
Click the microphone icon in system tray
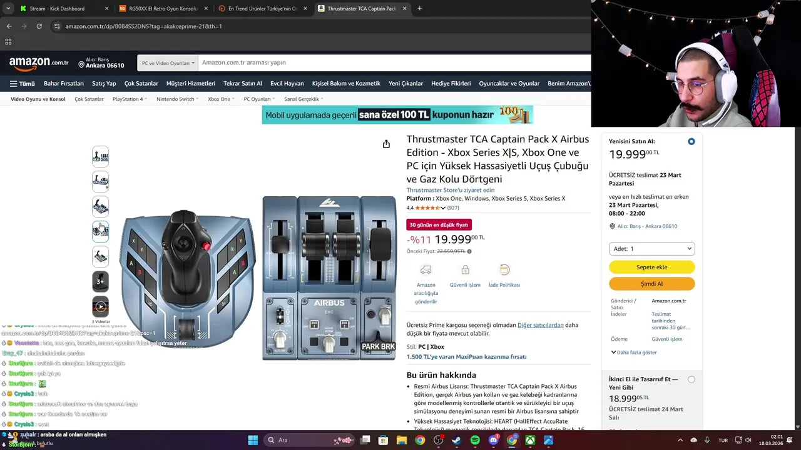point(707,440)
